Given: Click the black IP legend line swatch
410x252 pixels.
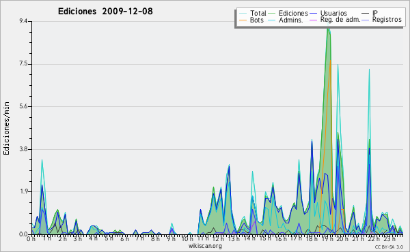Looking at the screenshot, I should (x=366, y=14).
